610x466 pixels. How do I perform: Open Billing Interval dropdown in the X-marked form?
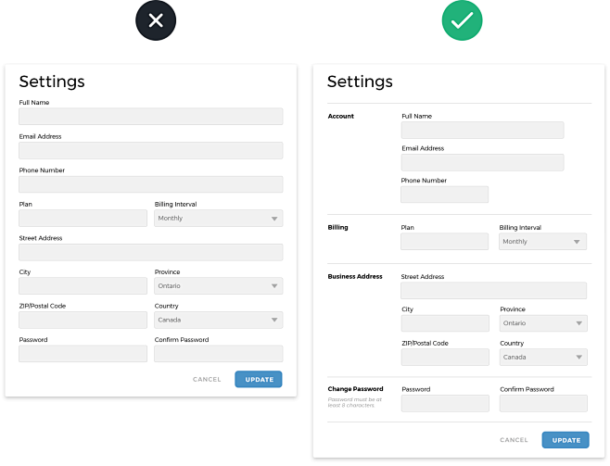[x=218, y=219]
